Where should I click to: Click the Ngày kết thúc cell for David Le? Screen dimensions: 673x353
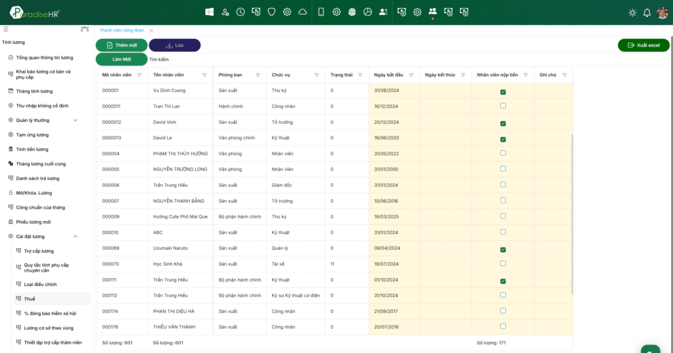point(446,138)
